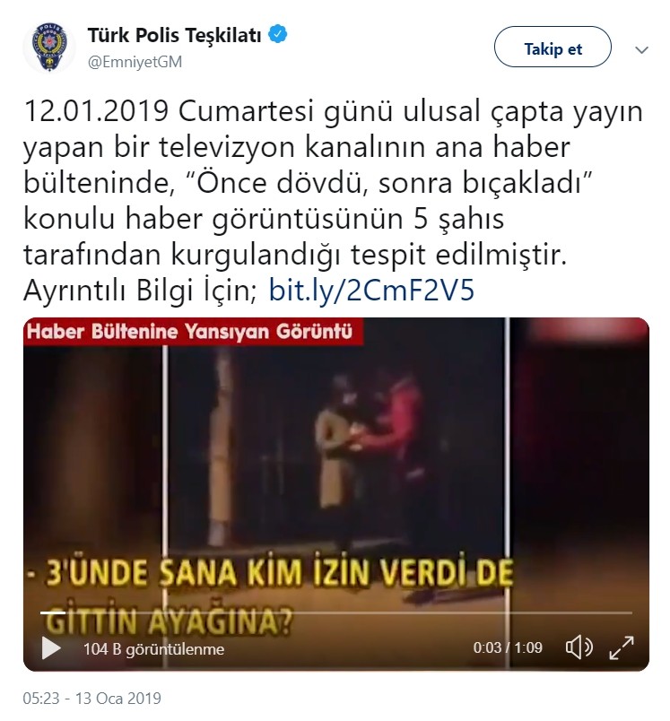Follow the account with Takip et
670x721 pixels.
553,48
